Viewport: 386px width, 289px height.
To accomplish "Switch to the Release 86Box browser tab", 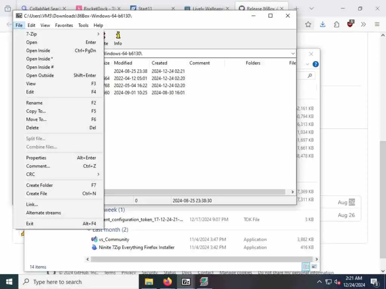I will (x=261, y=9).
